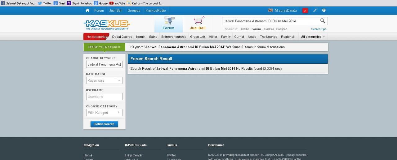397x160 pixels.
Task: Click the Refine Search button
Action: 104,124
